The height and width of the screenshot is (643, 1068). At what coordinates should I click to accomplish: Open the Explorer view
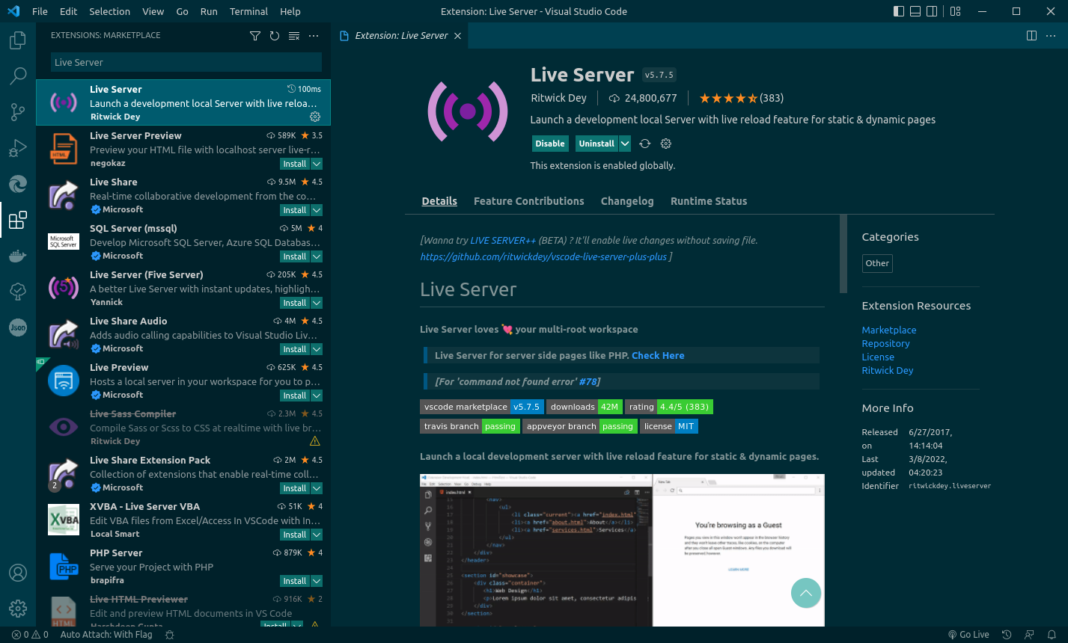[x=17, y=40]
